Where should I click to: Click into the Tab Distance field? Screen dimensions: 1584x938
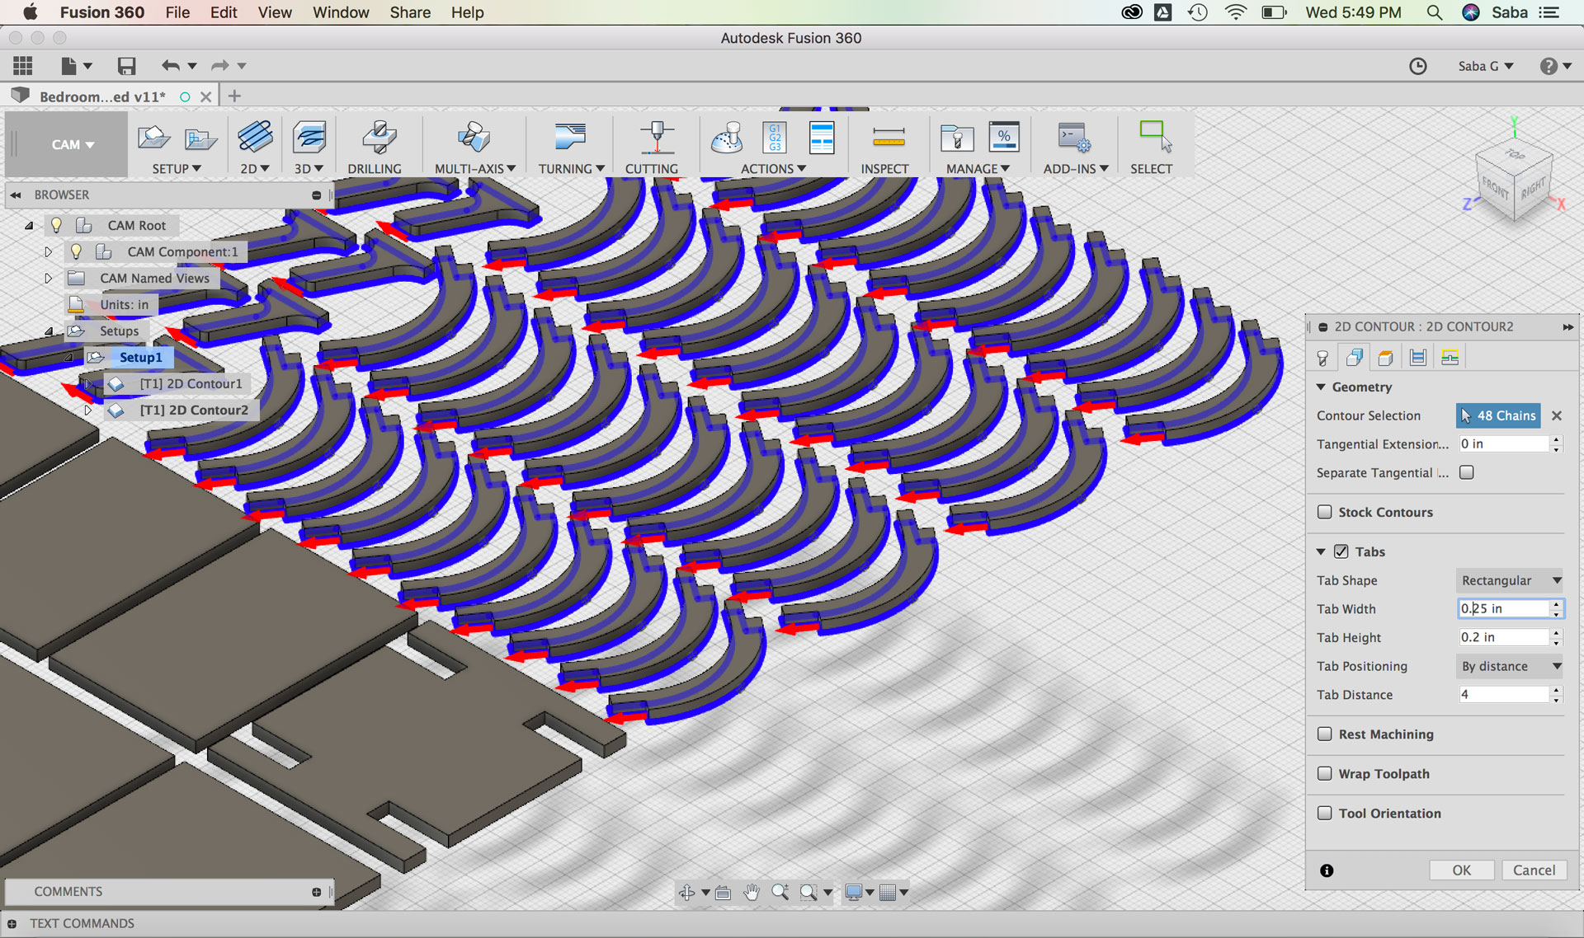click(1503, 694)
